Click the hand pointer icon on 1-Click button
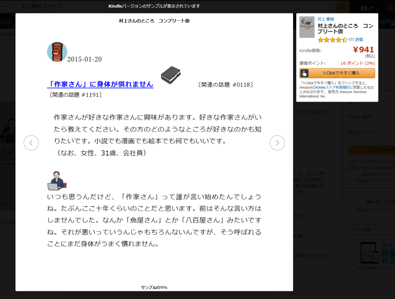395x299 pixels. click(304, 73)
